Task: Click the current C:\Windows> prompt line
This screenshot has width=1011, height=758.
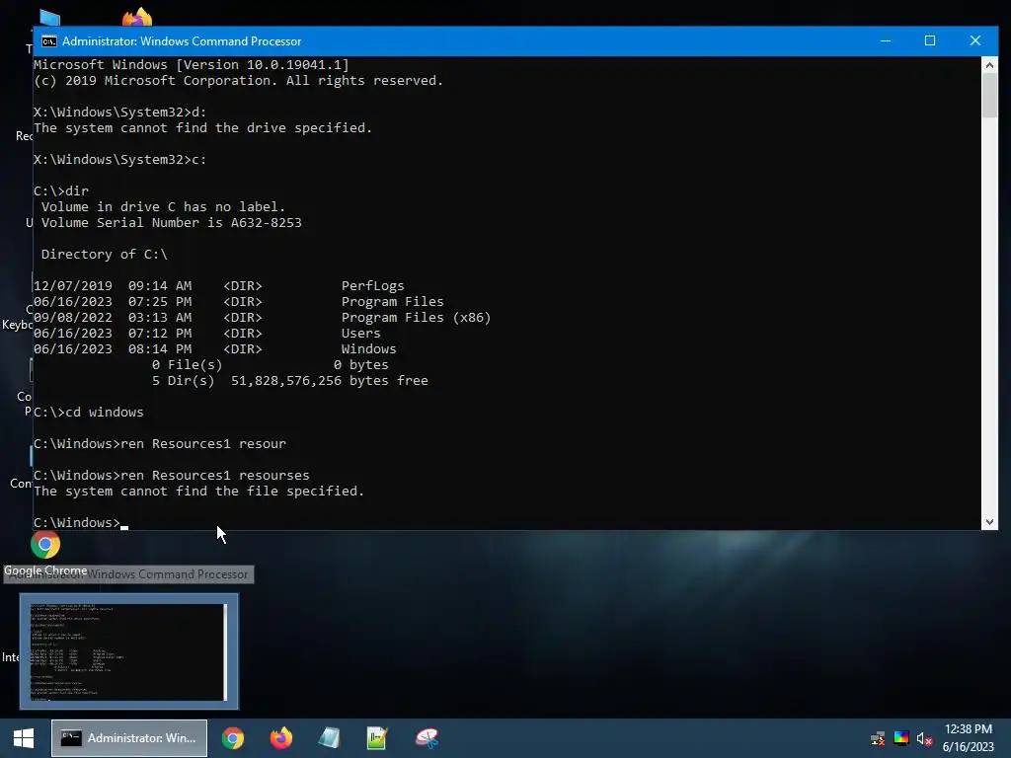Action: pos(81,523)
